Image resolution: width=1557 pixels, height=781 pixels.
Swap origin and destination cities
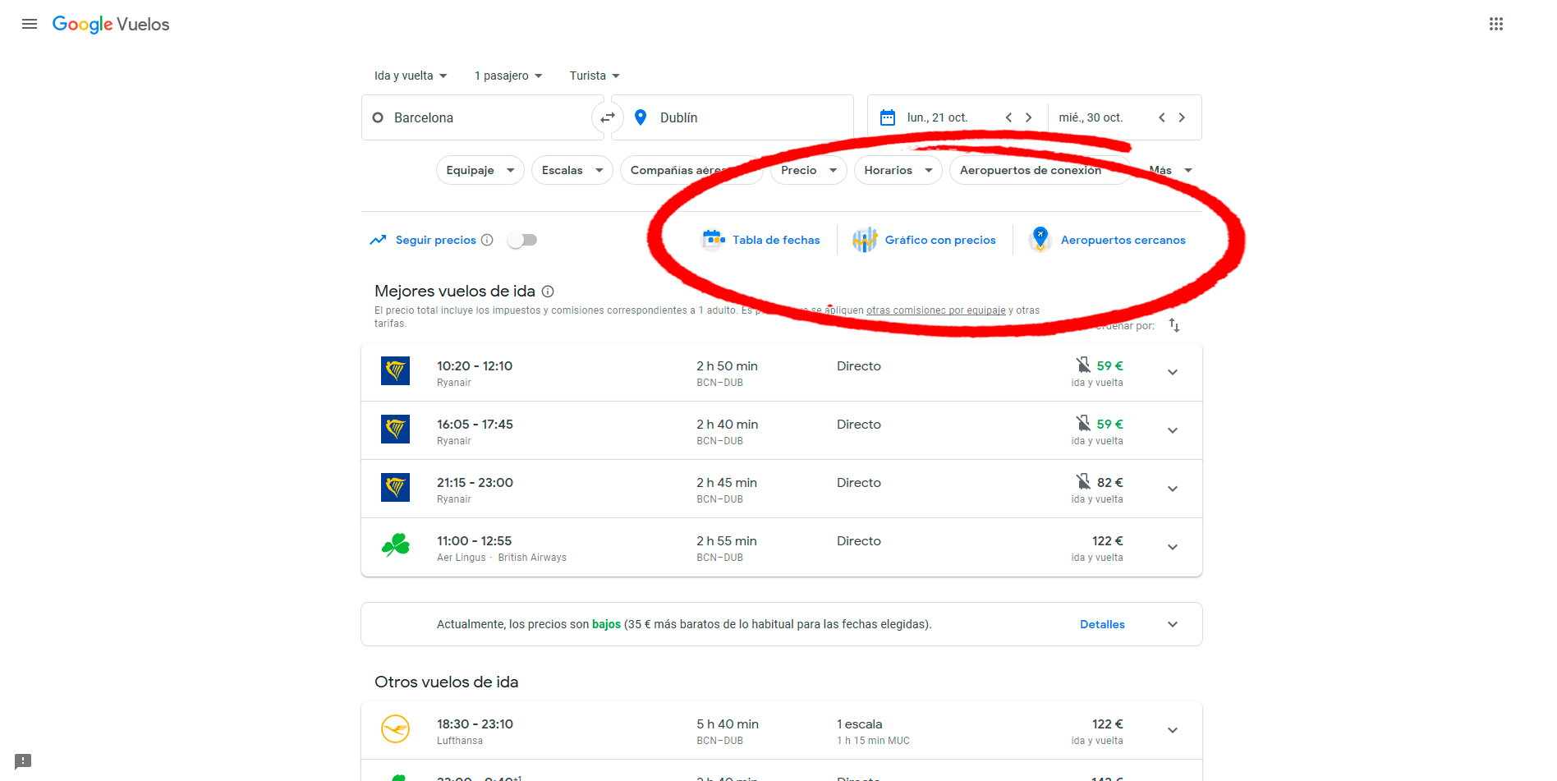[608, 117]
